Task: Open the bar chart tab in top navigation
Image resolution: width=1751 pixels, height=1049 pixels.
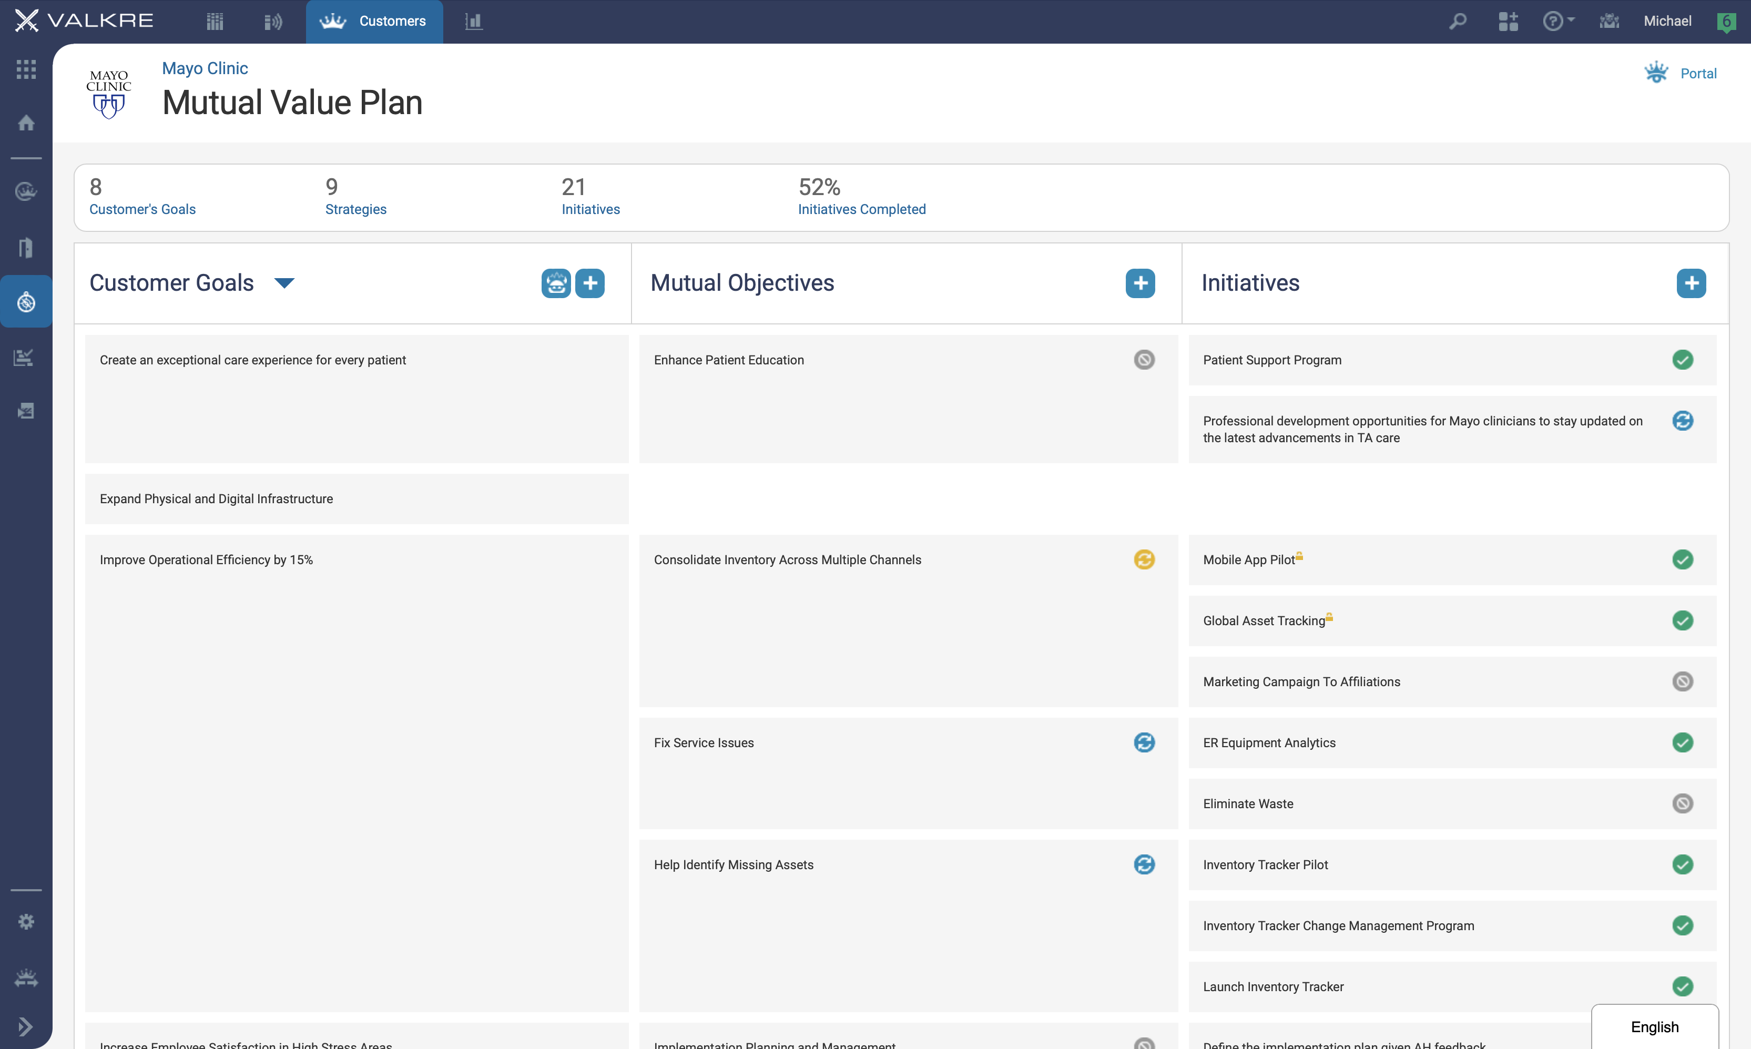Action: pyautogui.click(x=474, y=21)
